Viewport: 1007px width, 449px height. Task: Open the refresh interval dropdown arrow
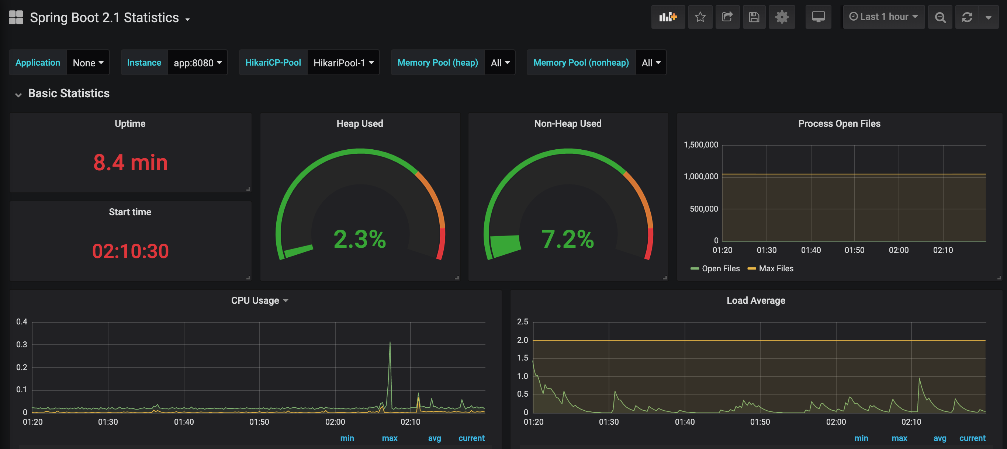(988, 17)
